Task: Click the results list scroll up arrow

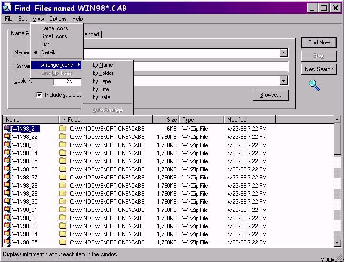Action: (337, 119)
